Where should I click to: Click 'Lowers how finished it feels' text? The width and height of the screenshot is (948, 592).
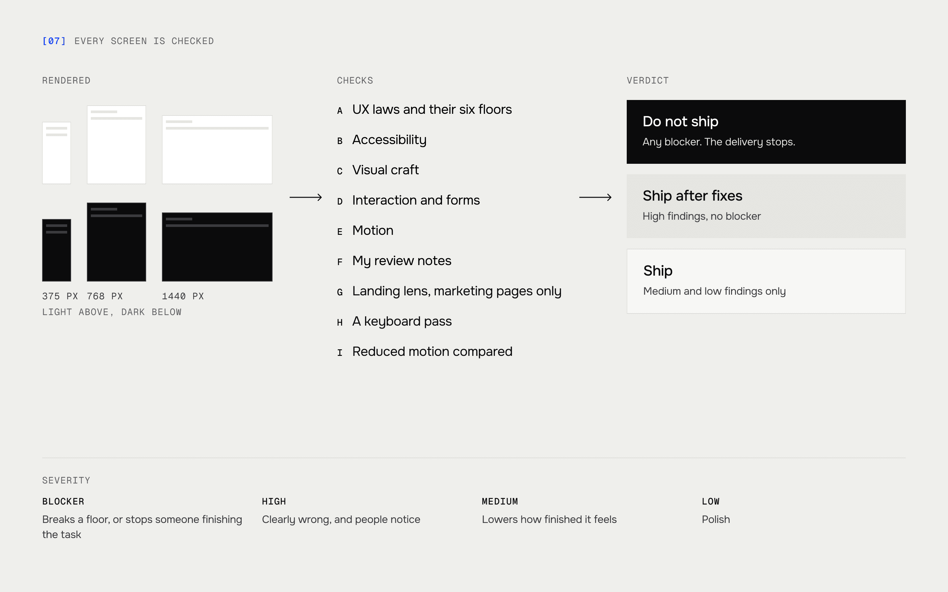click(x=549, y=520)
